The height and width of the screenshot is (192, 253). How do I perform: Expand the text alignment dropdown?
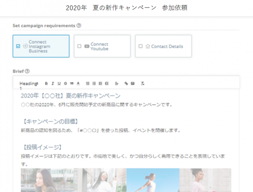pos(117,83)
